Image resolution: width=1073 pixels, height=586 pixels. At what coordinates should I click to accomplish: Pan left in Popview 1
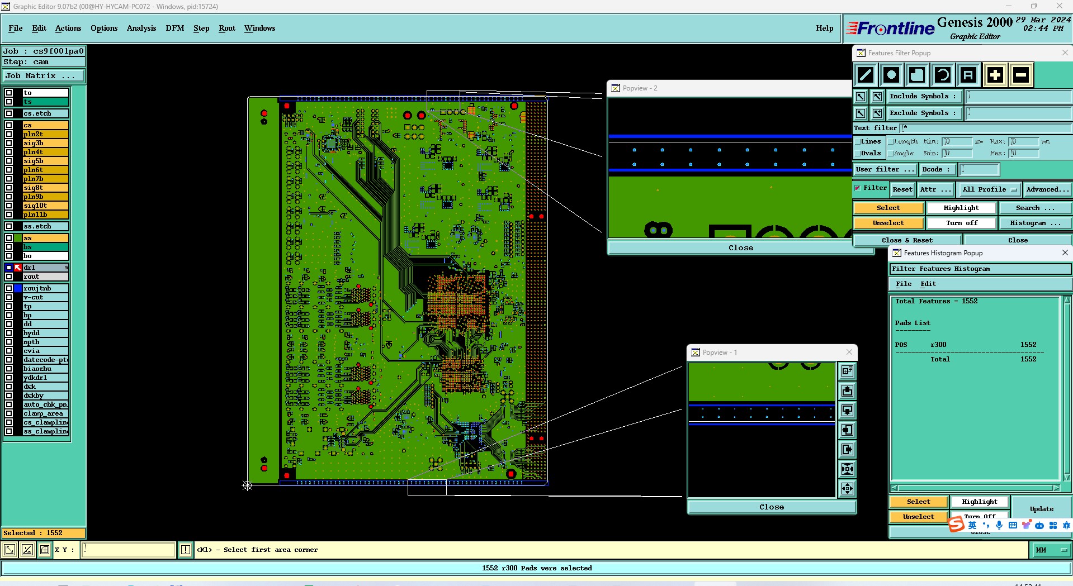click(x=848, y=430)
